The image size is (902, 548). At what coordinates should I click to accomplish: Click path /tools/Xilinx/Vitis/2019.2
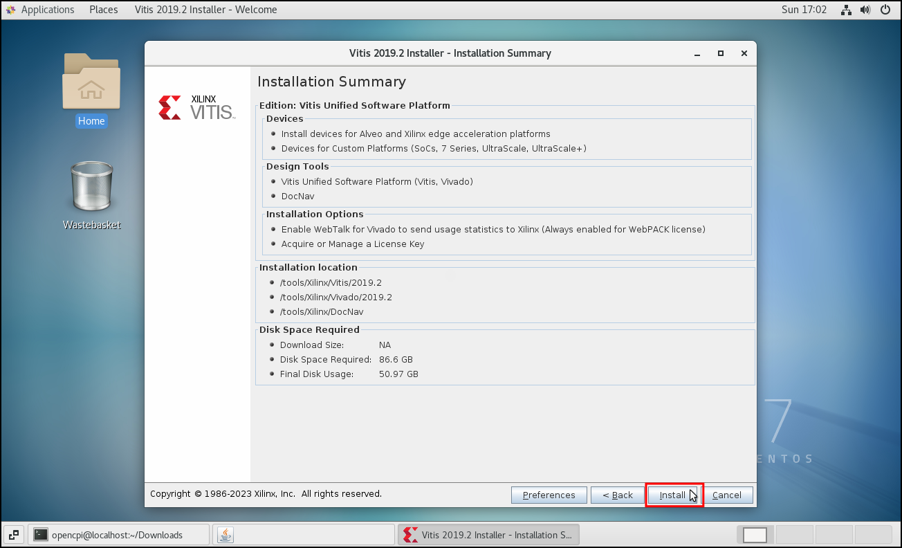pyautogui.click(x=331, y=282)
